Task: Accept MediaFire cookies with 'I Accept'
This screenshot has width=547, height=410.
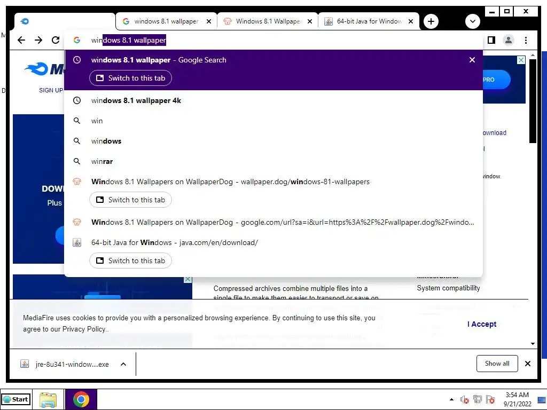Action: [482, 324]
